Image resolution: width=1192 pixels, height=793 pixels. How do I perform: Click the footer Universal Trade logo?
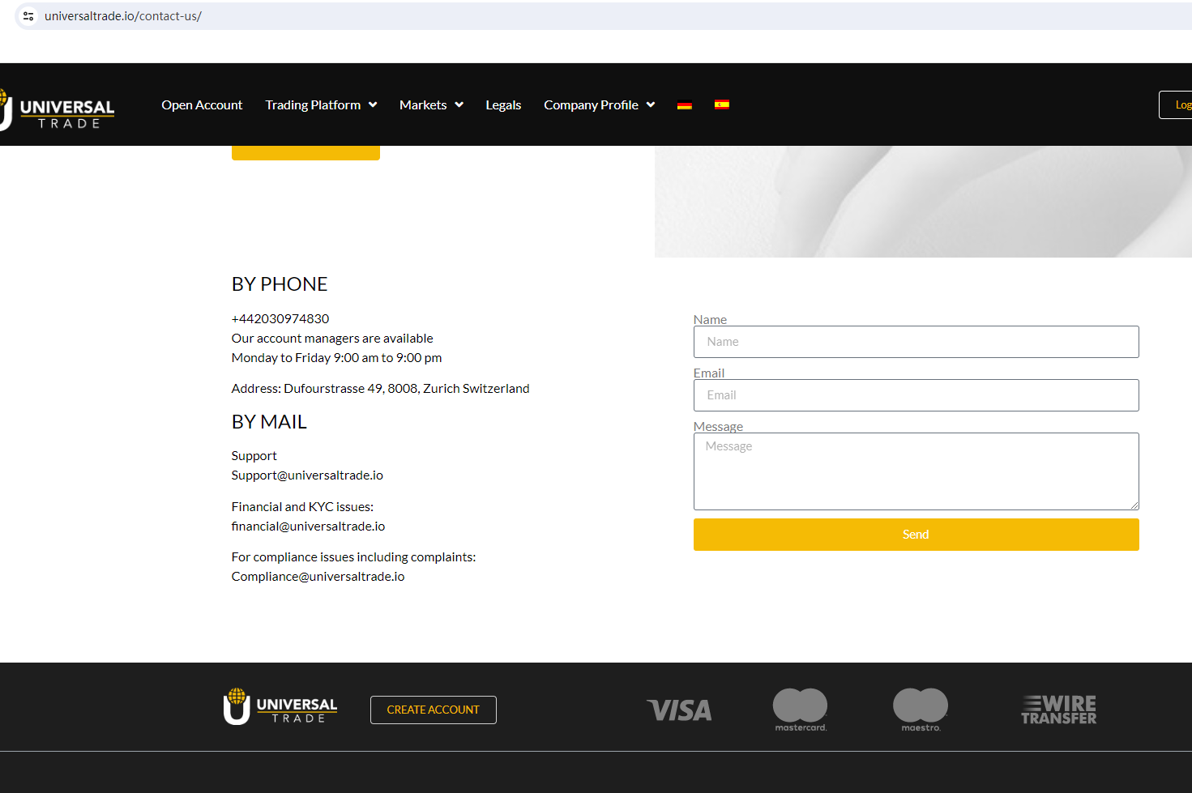coord(280,706)
